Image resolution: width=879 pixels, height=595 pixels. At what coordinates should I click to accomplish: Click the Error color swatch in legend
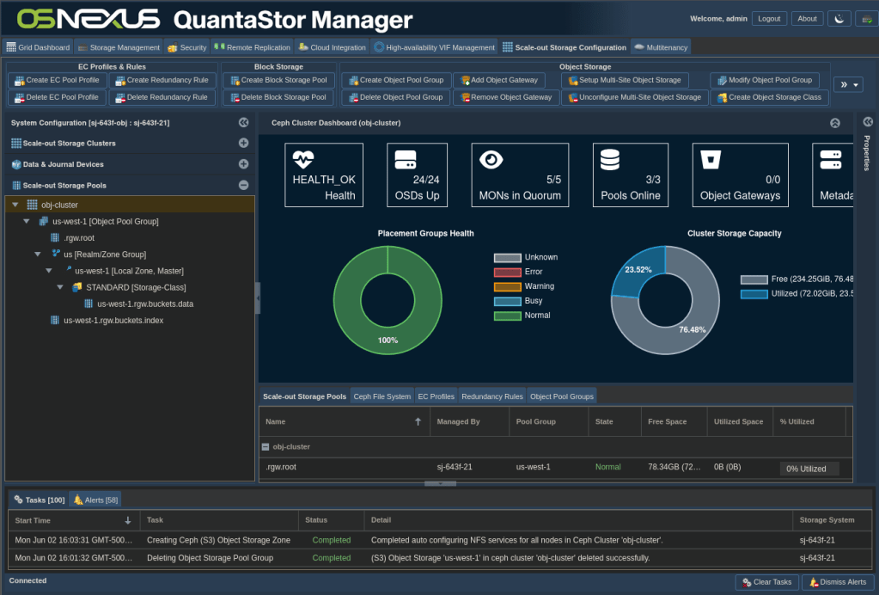point(508,272)
